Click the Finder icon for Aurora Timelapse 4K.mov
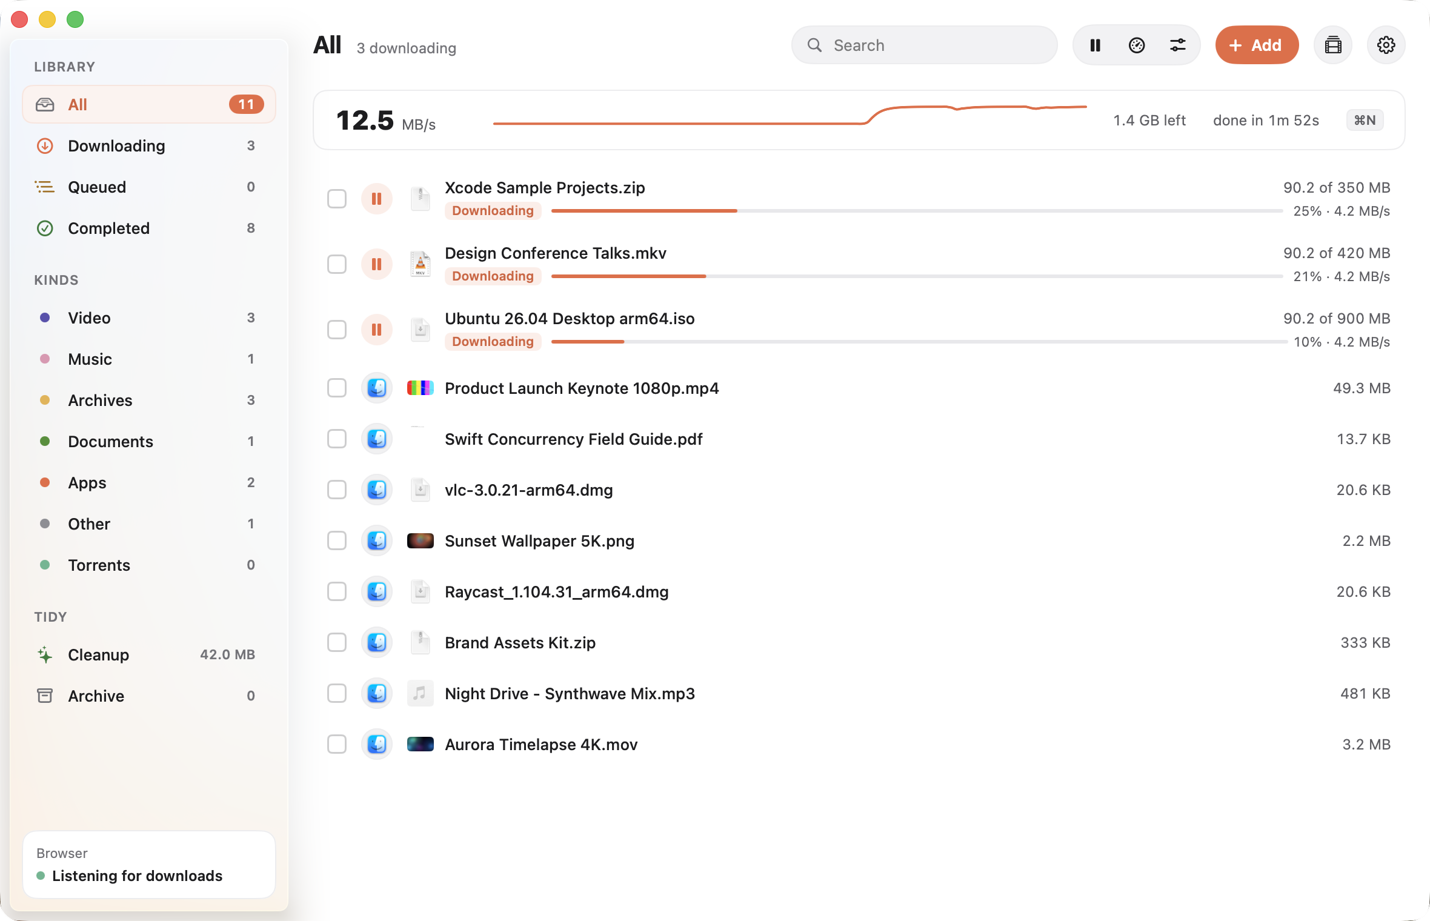The image size is (1430, 921). click(x=377, y=744)
